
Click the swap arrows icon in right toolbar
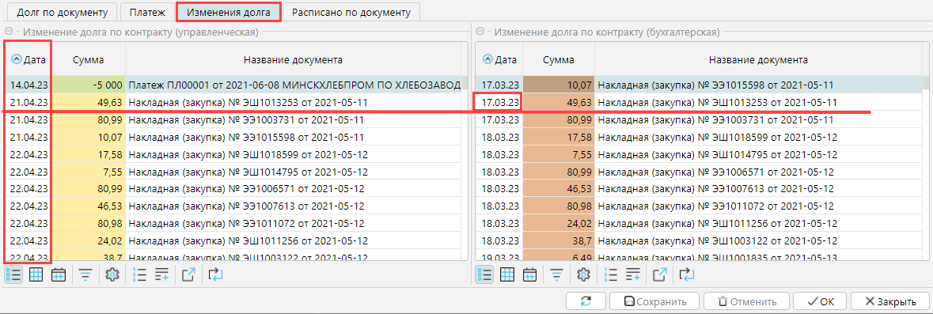[687, 274]
